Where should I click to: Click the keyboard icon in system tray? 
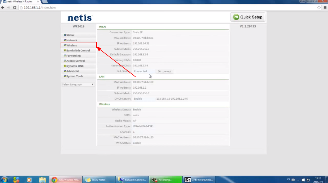pyautogui.click(x=293, y=180)
